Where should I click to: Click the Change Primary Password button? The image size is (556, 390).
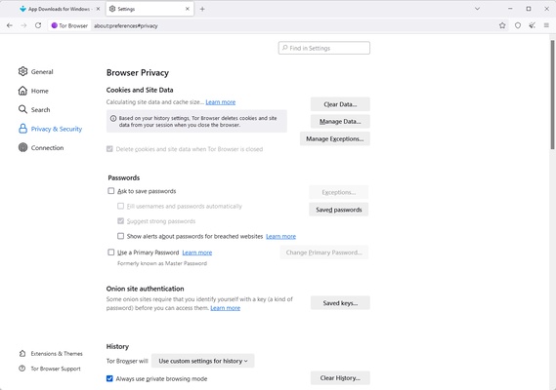[324, 253]
